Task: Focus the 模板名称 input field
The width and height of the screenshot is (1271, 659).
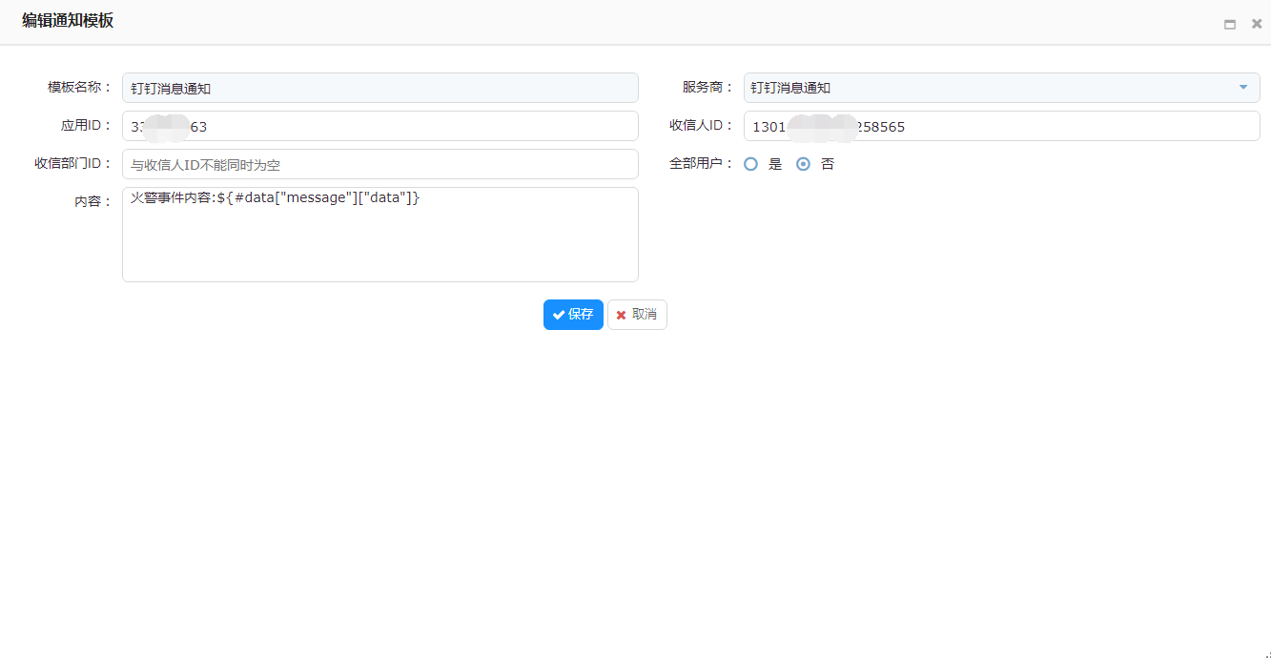Action: pyautogui.click(x=379, y=88)
